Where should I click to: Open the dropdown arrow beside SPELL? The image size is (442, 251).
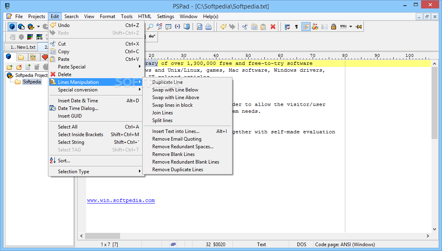tap(351, 27)
